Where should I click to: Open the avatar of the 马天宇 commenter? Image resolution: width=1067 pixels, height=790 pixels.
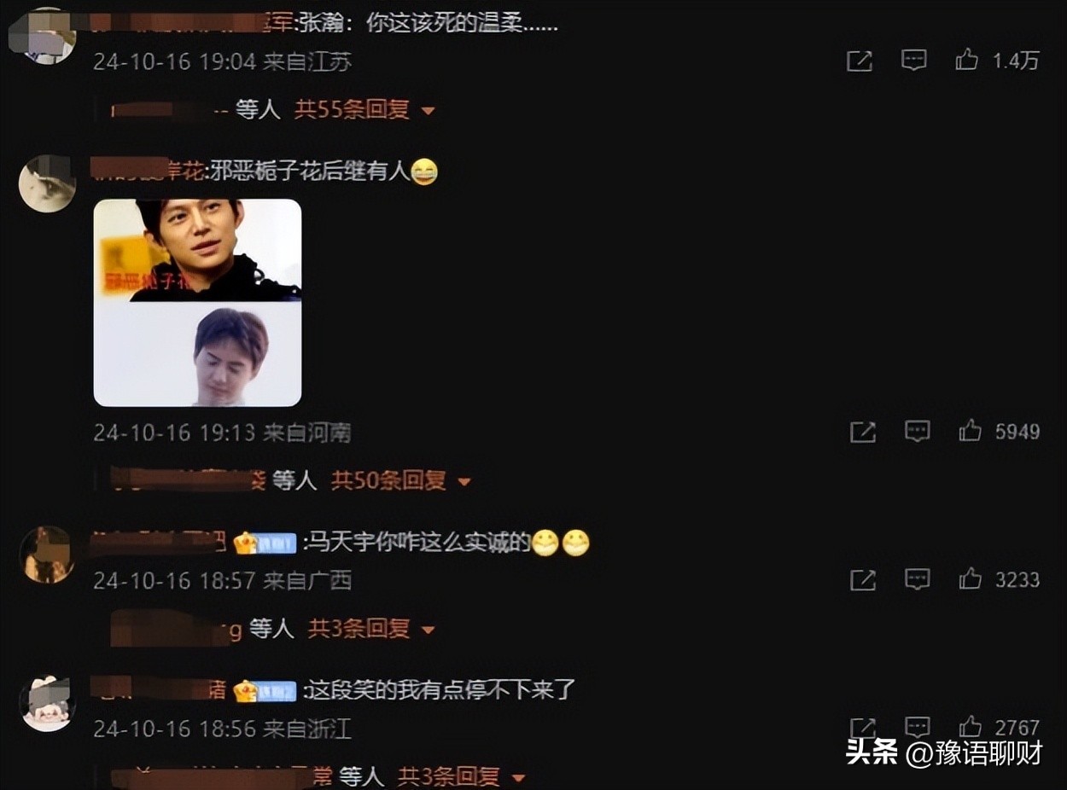point(48,555)
